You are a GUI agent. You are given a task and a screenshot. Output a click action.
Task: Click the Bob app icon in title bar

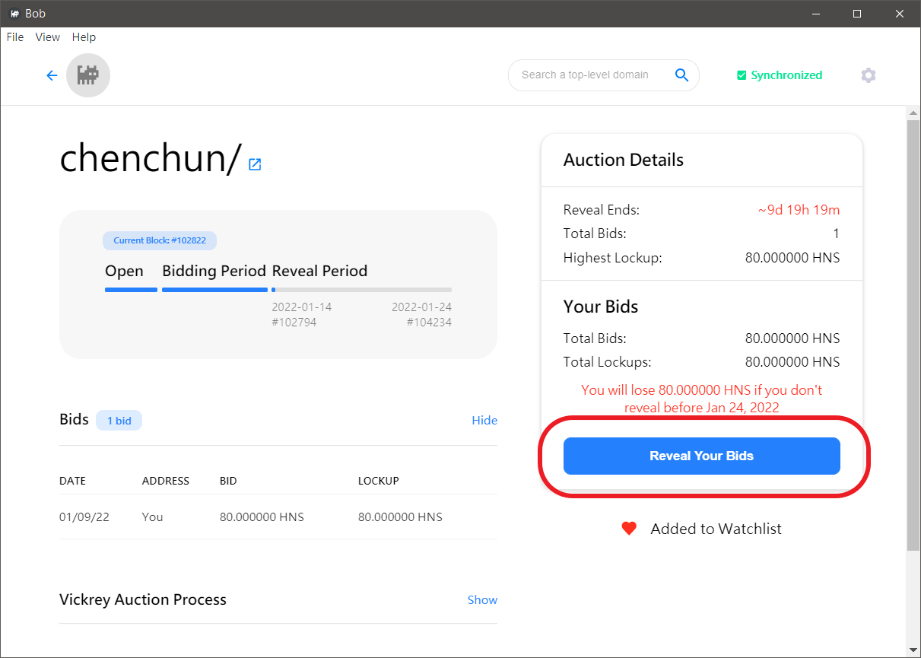(14, 14)
